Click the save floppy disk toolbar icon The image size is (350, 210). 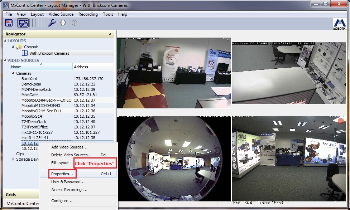[x=9, y=23]
